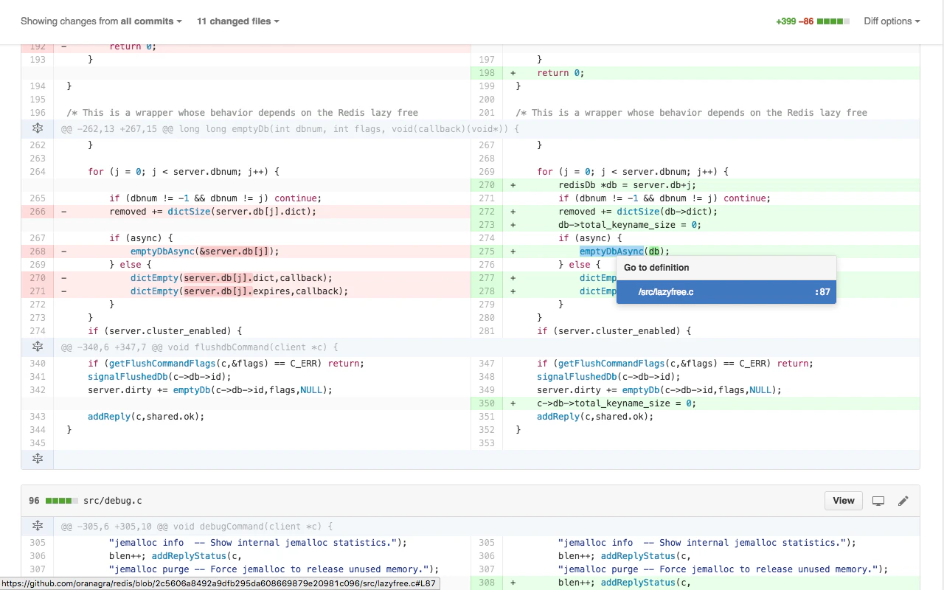The width and height of the screenshot is (944, 590).
Task: Click line number 350 next to the added line
Action: (x=486, y=403)
